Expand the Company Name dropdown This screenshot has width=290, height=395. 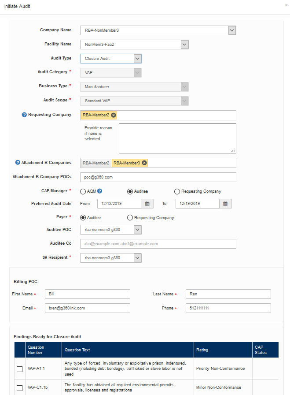(232, 30)
